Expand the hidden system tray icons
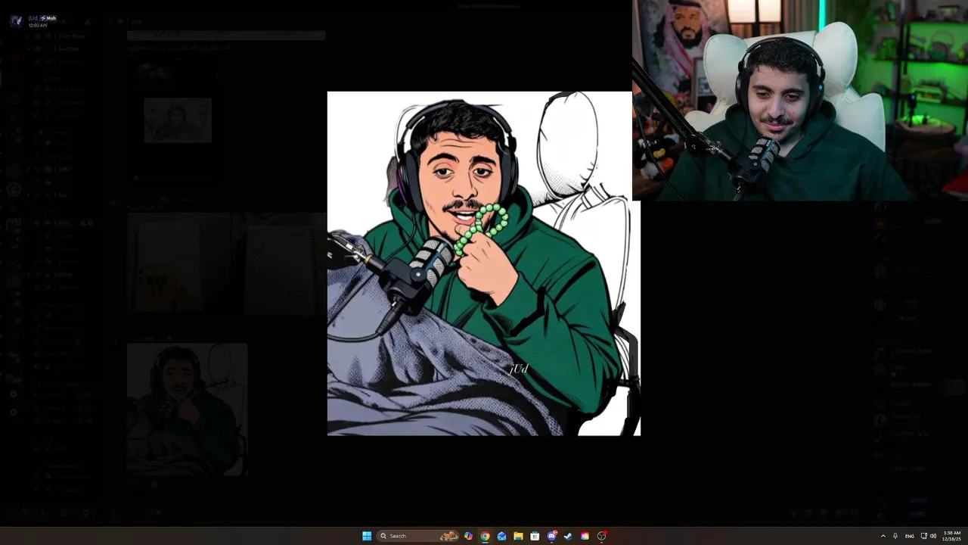This screenshot has height=545, width=968. (x=883, y=536)
